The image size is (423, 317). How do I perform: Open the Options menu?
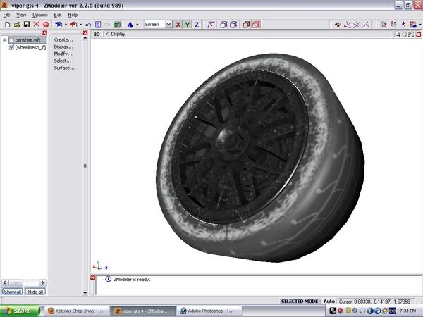click(x=39, y=14)
